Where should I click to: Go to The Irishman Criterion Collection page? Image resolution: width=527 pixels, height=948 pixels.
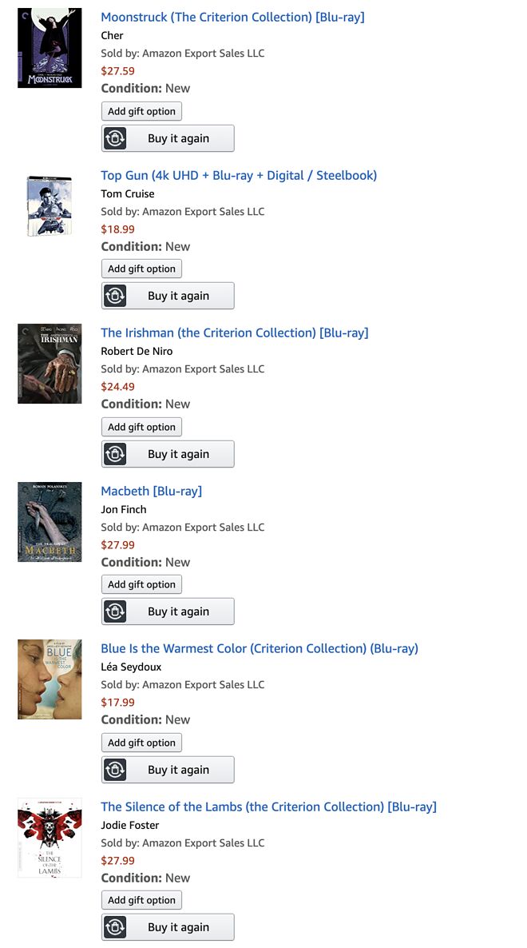(x=235, y=333)
